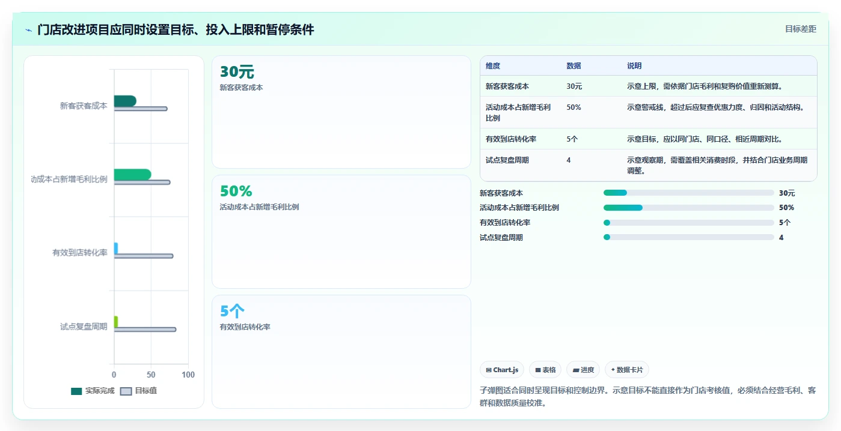This screenshot has width=841, height=431.
Task: Click the 有效到店转化率 chart axis label
Action: [x=80, y=253]
